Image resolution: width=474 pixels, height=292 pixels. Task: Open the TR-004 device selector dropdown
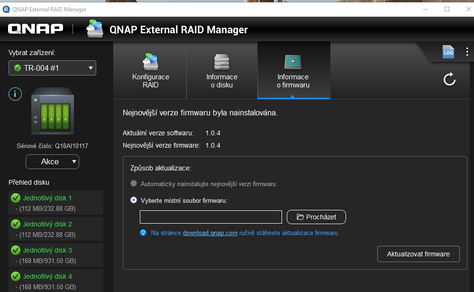pyautogui.click(x=52, y=68)
